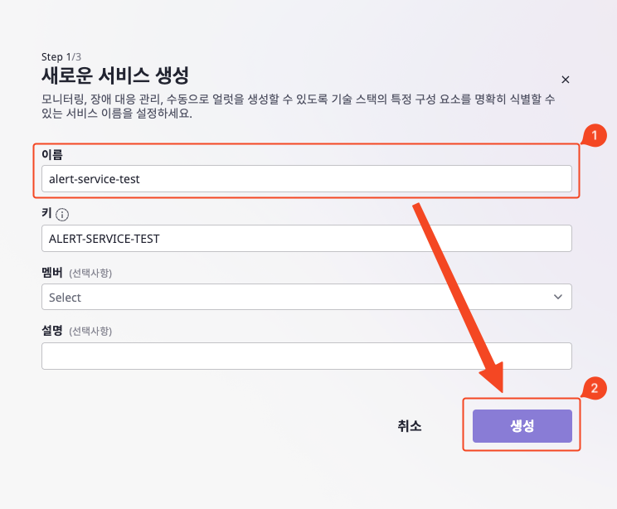Click the Step 1/3 indicator
The height and width of the screenshot is (509, 617).
[61, 57]
